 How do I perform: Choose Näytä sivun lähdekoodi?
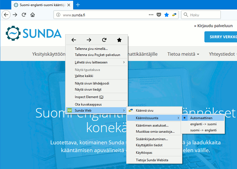[97, 83]
